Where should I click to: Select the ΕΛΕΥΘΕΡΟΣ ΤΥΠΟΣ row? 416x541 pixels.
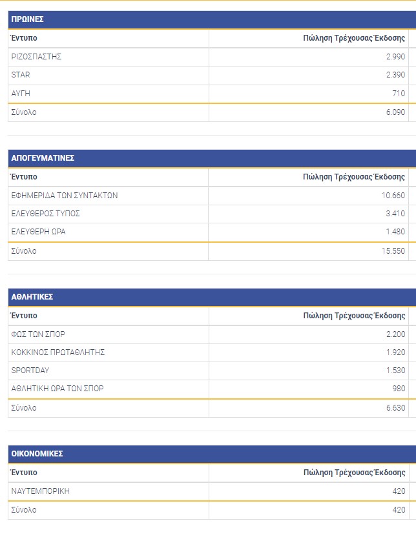[x=45, y=214]
